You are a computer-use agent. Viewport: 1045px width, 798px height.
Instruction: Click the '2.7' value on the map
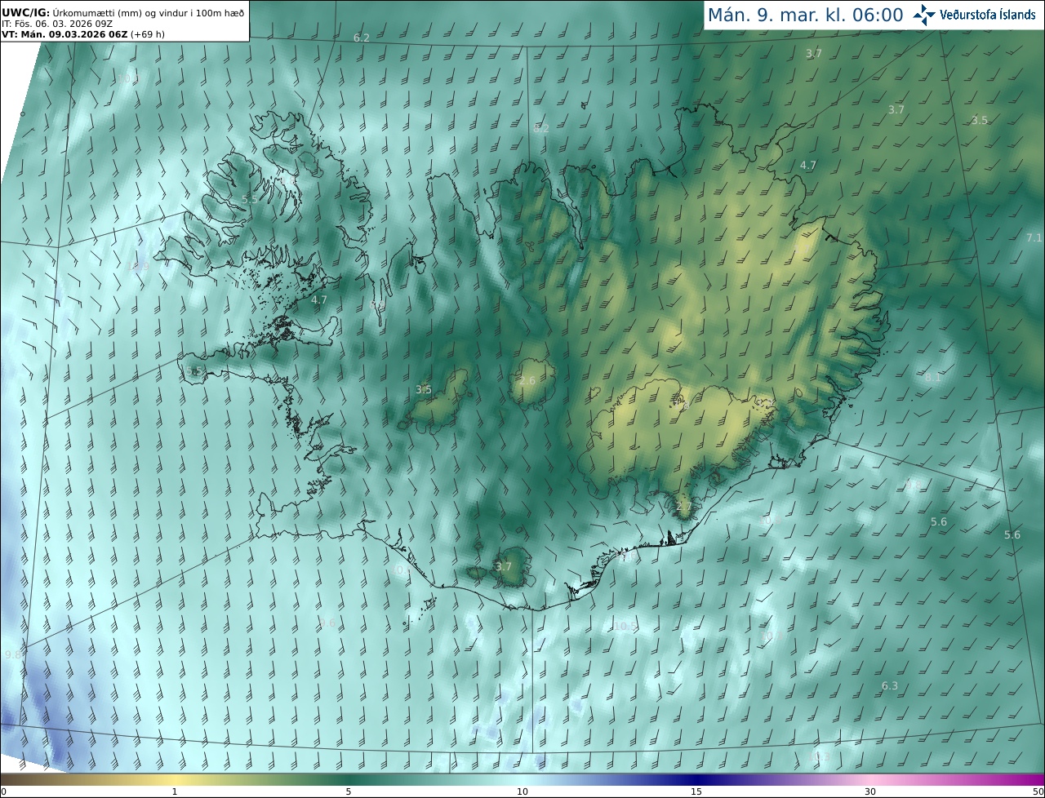click(x=684, y=507)
